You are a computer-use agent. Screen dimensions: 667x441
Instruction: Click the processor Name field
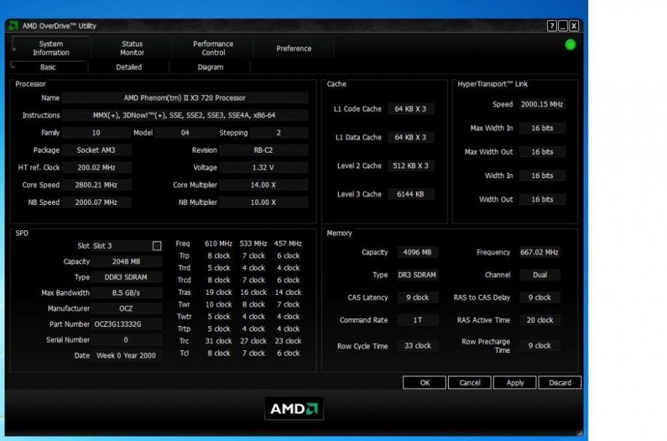185,98
